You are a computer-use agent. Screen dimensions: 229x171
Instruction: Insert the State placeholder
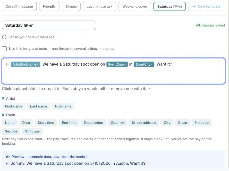pos(182,123)
